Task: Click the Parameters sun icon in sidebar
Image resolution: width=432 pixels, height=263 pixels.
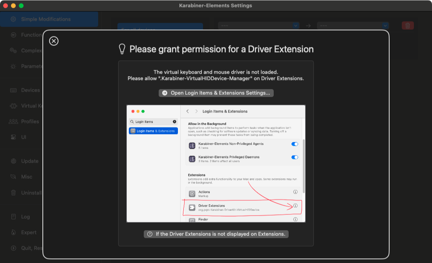Action: click(x=13, y=66)
